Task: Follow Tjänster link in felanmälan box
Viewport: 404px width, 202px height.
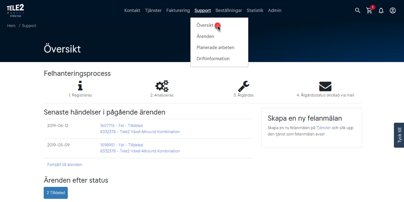Action: click(x=324, y=128)
